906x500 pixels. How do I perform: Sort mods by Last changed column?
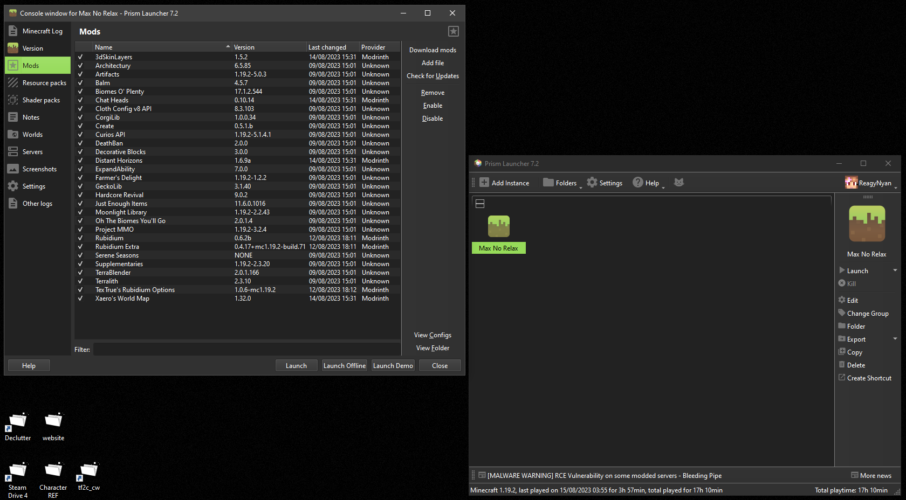pyautogui.click(x=332, y=47)
